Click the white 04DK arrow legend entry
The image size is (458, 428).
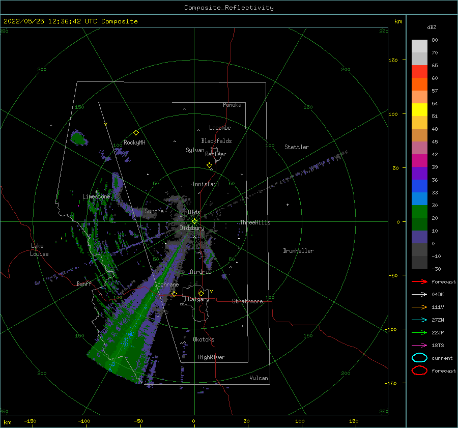point(419,294)
